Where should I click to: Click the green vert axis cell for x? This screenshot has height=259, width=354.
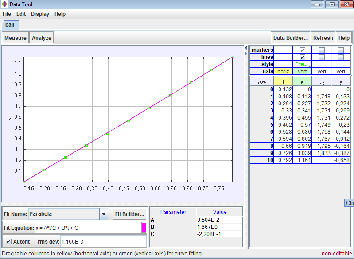point(302,72)
